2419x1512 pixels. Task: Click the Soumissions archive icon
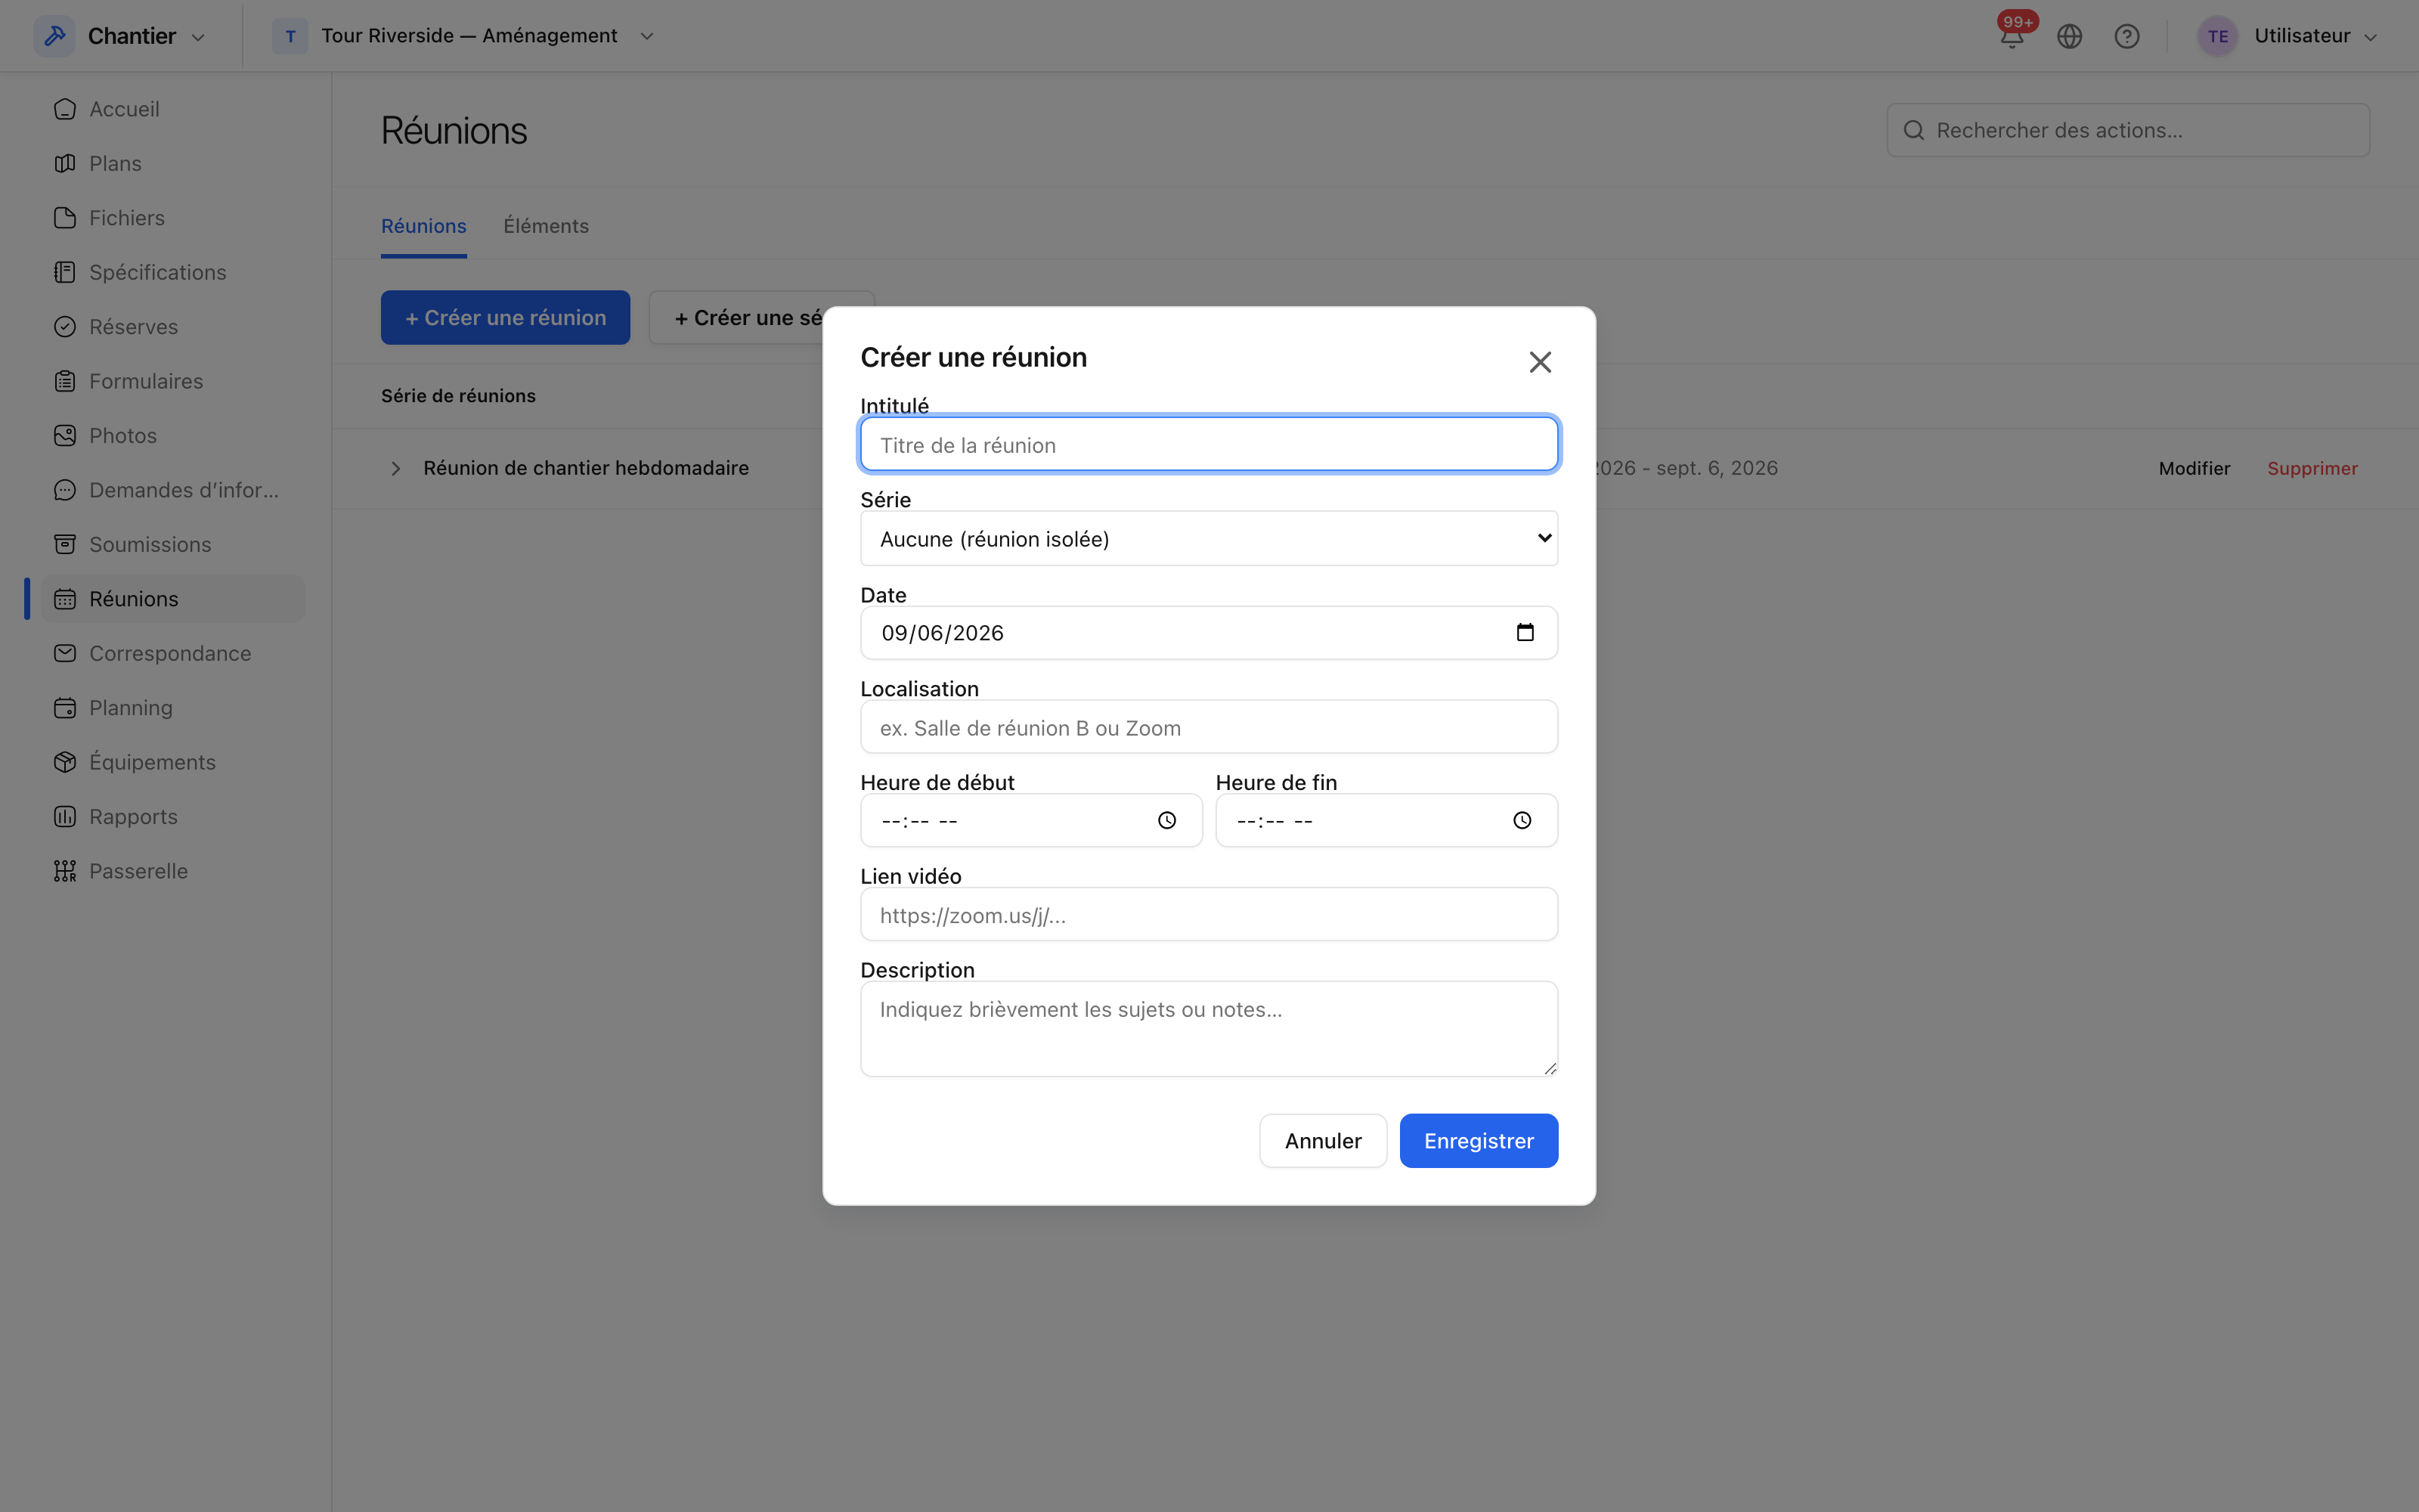pyautogui.click(x=65, y=544)
